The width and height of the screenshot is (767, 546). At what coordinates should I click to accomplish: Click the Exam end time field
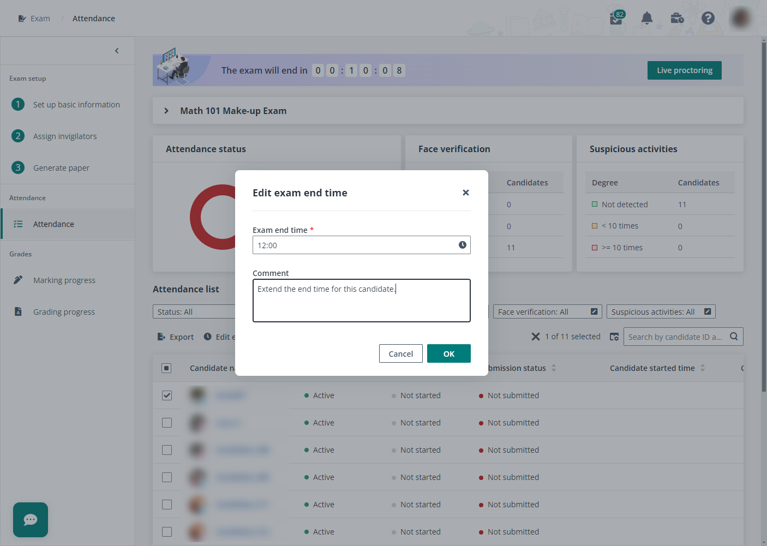pyautogui.click(x=362, y=245)
